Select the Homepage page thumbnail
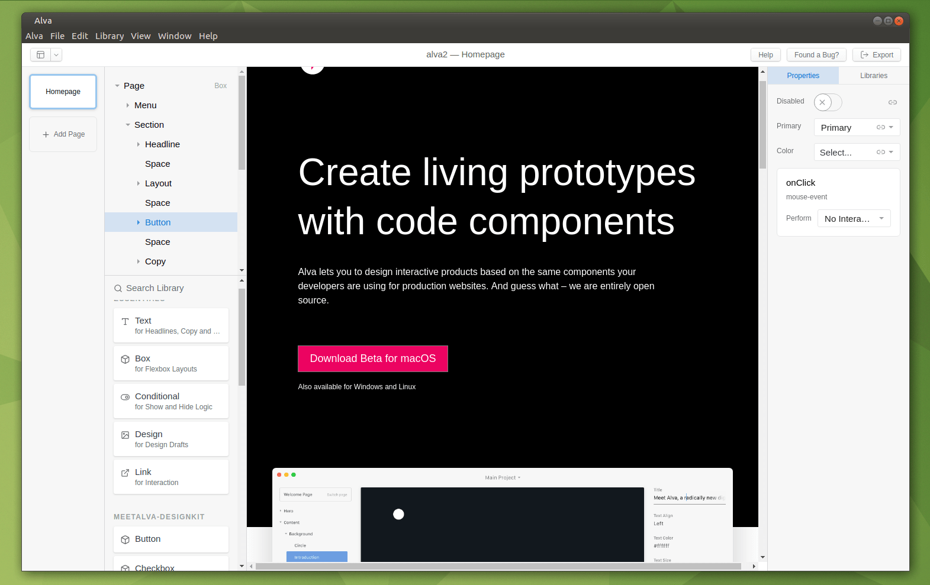 pyautogui.click(x=63, y=92)
